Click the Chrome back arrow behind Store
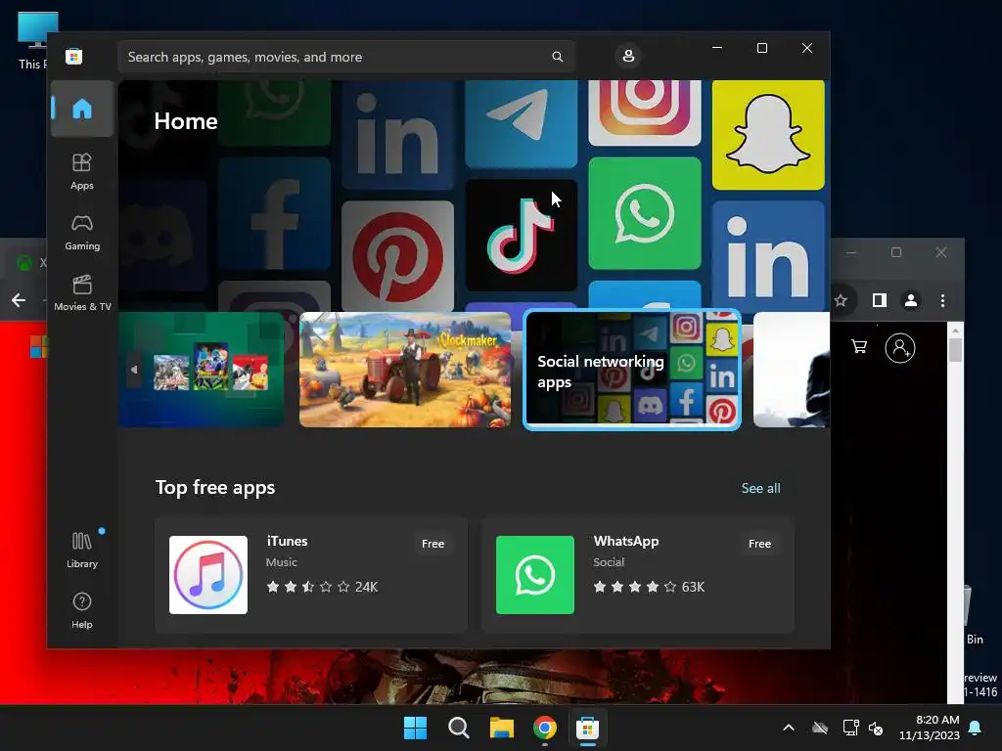Viewport: 1002px width, 751px height. point(19,300)
